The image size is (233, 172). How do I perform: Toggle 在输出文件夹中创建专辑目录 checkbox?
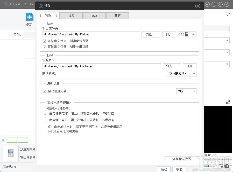[x=44, y=47]
